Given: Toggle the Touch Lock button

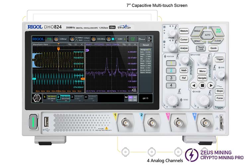Looking at the screenshot, I should (x=201, y=48).
